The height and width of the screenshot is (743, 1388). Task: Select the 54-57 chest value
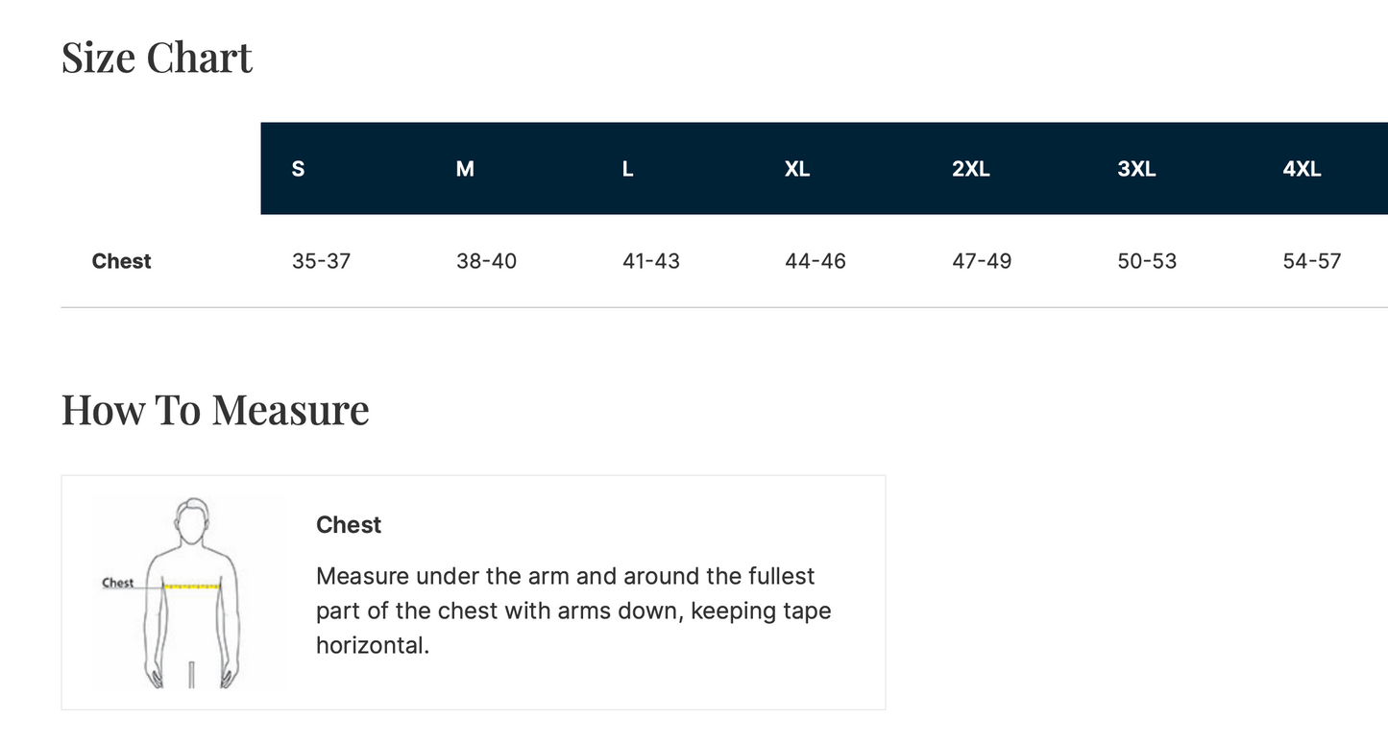(1312, 261)
